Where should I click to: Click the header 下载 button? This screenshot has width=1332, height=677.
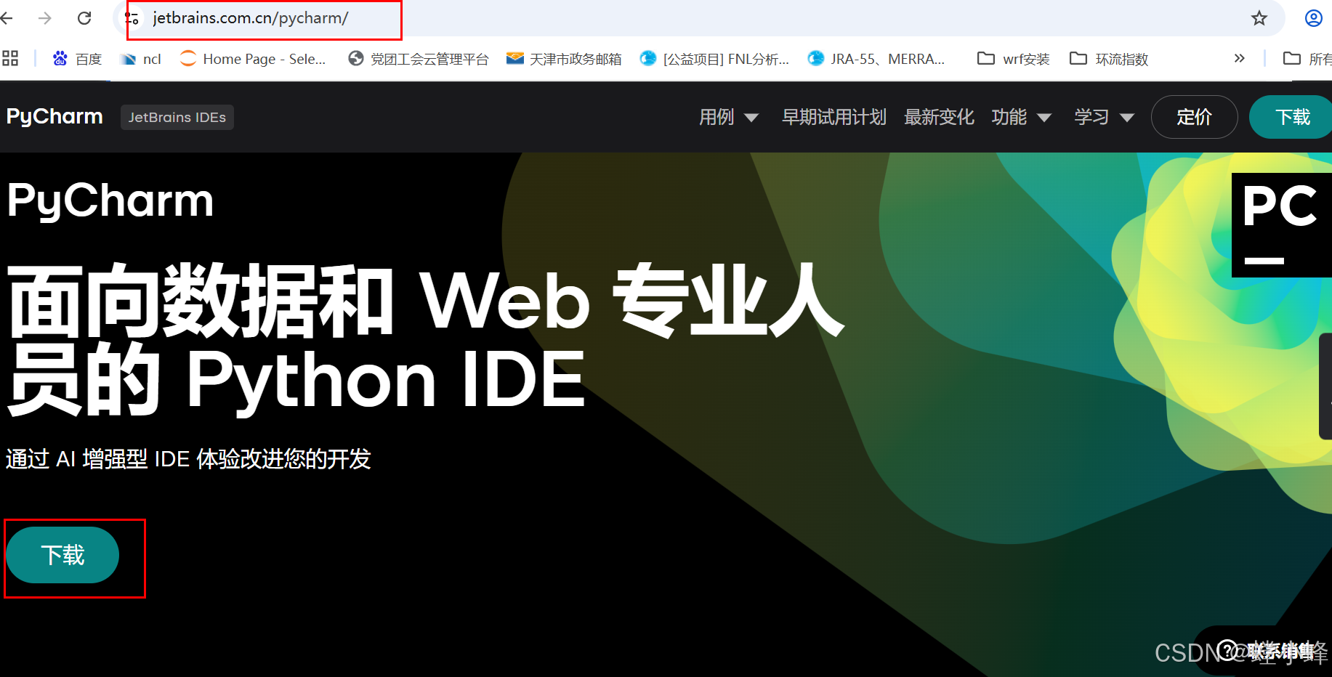(x=1291, y=117)
